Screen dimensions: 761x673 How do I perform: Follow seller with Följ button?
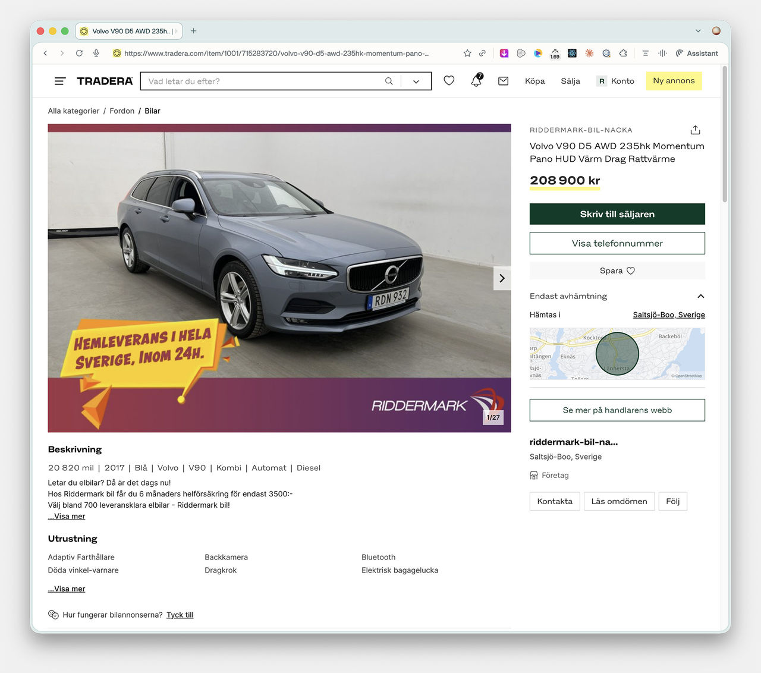click(x=672, y=501)
